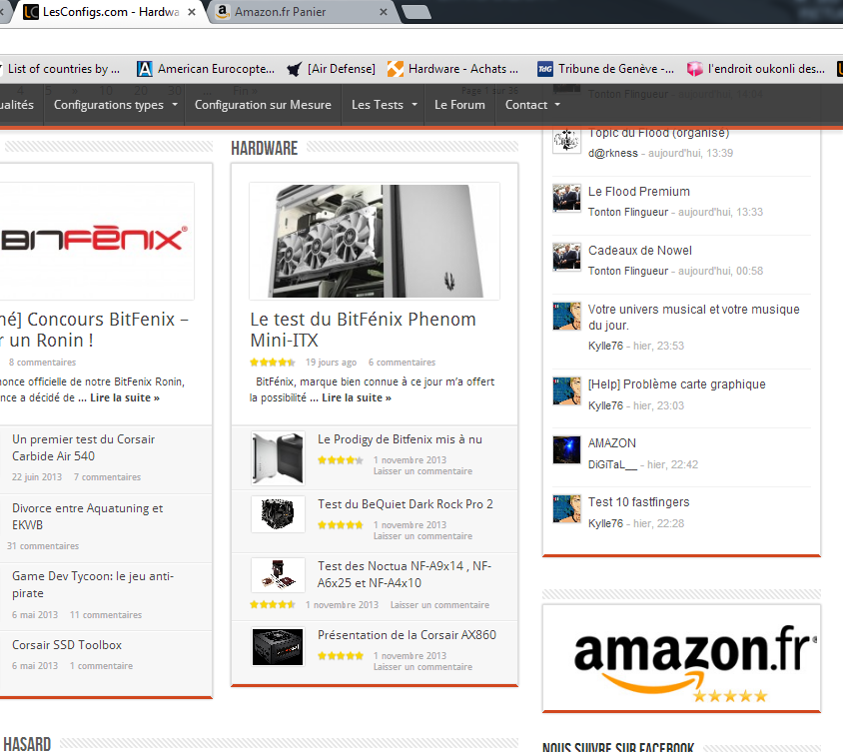Click d@rkness avatar icon
This screenshot has width=843, height=752.
(x=566, y=140)
